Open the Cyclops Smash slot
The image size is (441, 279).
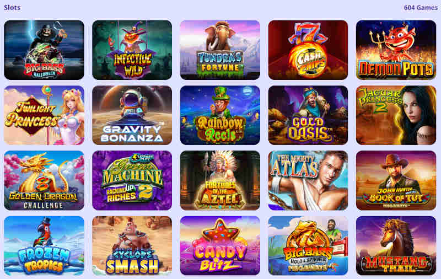point(132,246)
